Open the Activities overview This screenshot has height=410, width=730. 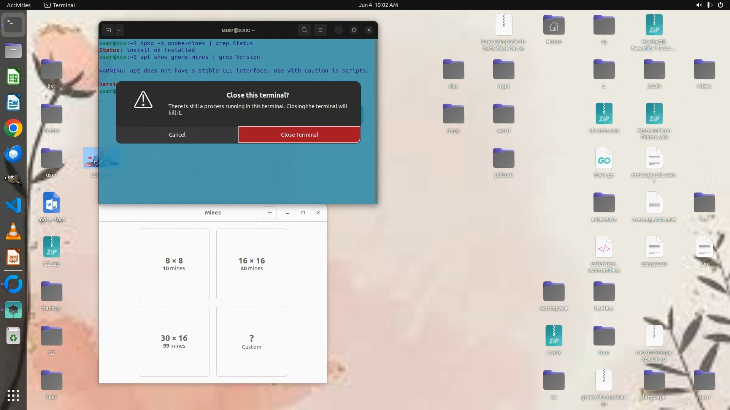click(19, 5)
